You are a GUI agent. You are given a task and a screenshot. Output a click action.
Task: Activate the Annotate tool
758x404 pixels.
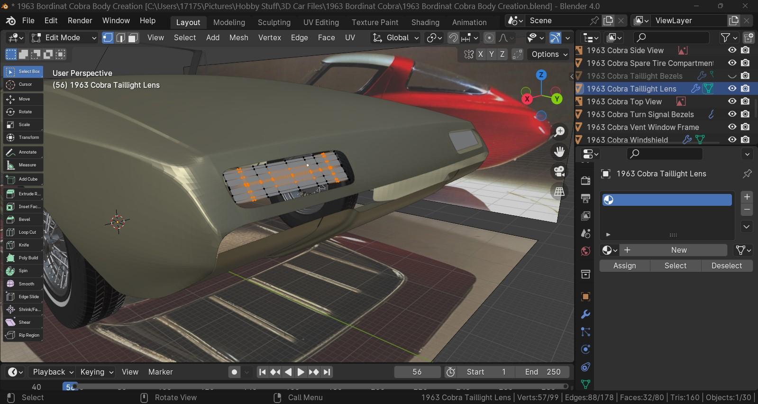click(23, 152)
